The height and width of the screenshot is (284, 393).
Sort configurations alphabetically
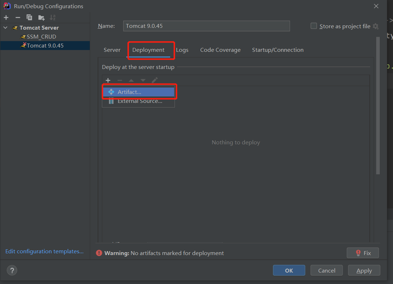point(53,18)
